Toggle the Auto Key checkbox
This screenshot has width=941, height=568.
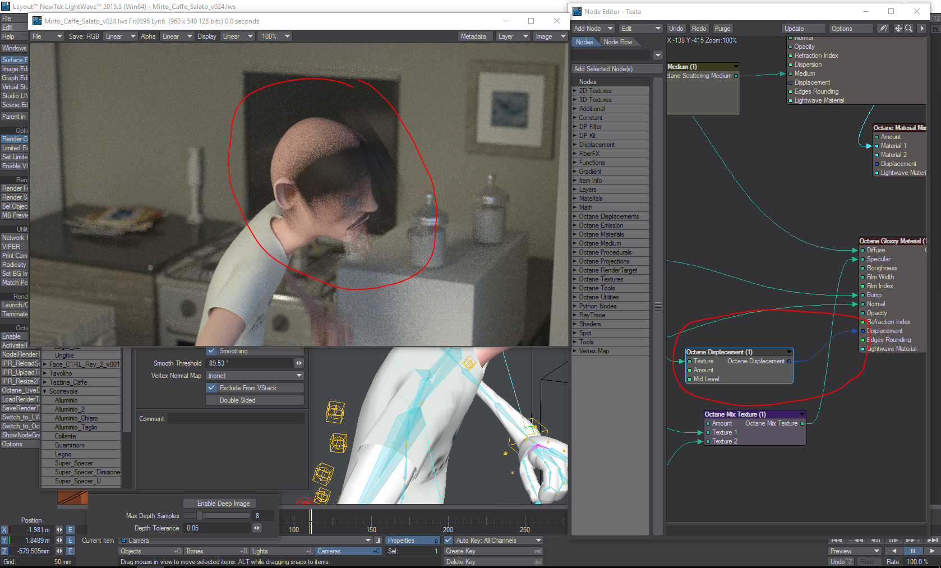pyautogui.click(x=448, y=541)
